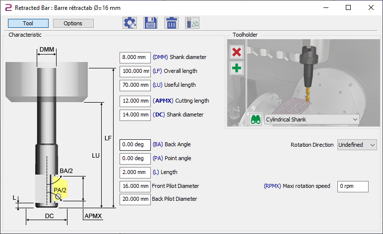Remove toolholder with the red X icon

(x=237, y=52)
